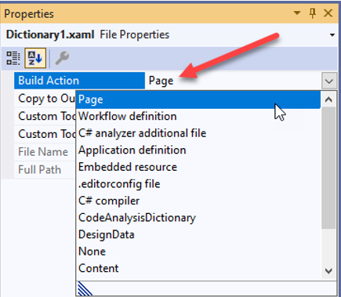This screenshot has width=341, height=297.
Task: Collapse the Build Action dropdown arrow
Action: tap(329, 81)
